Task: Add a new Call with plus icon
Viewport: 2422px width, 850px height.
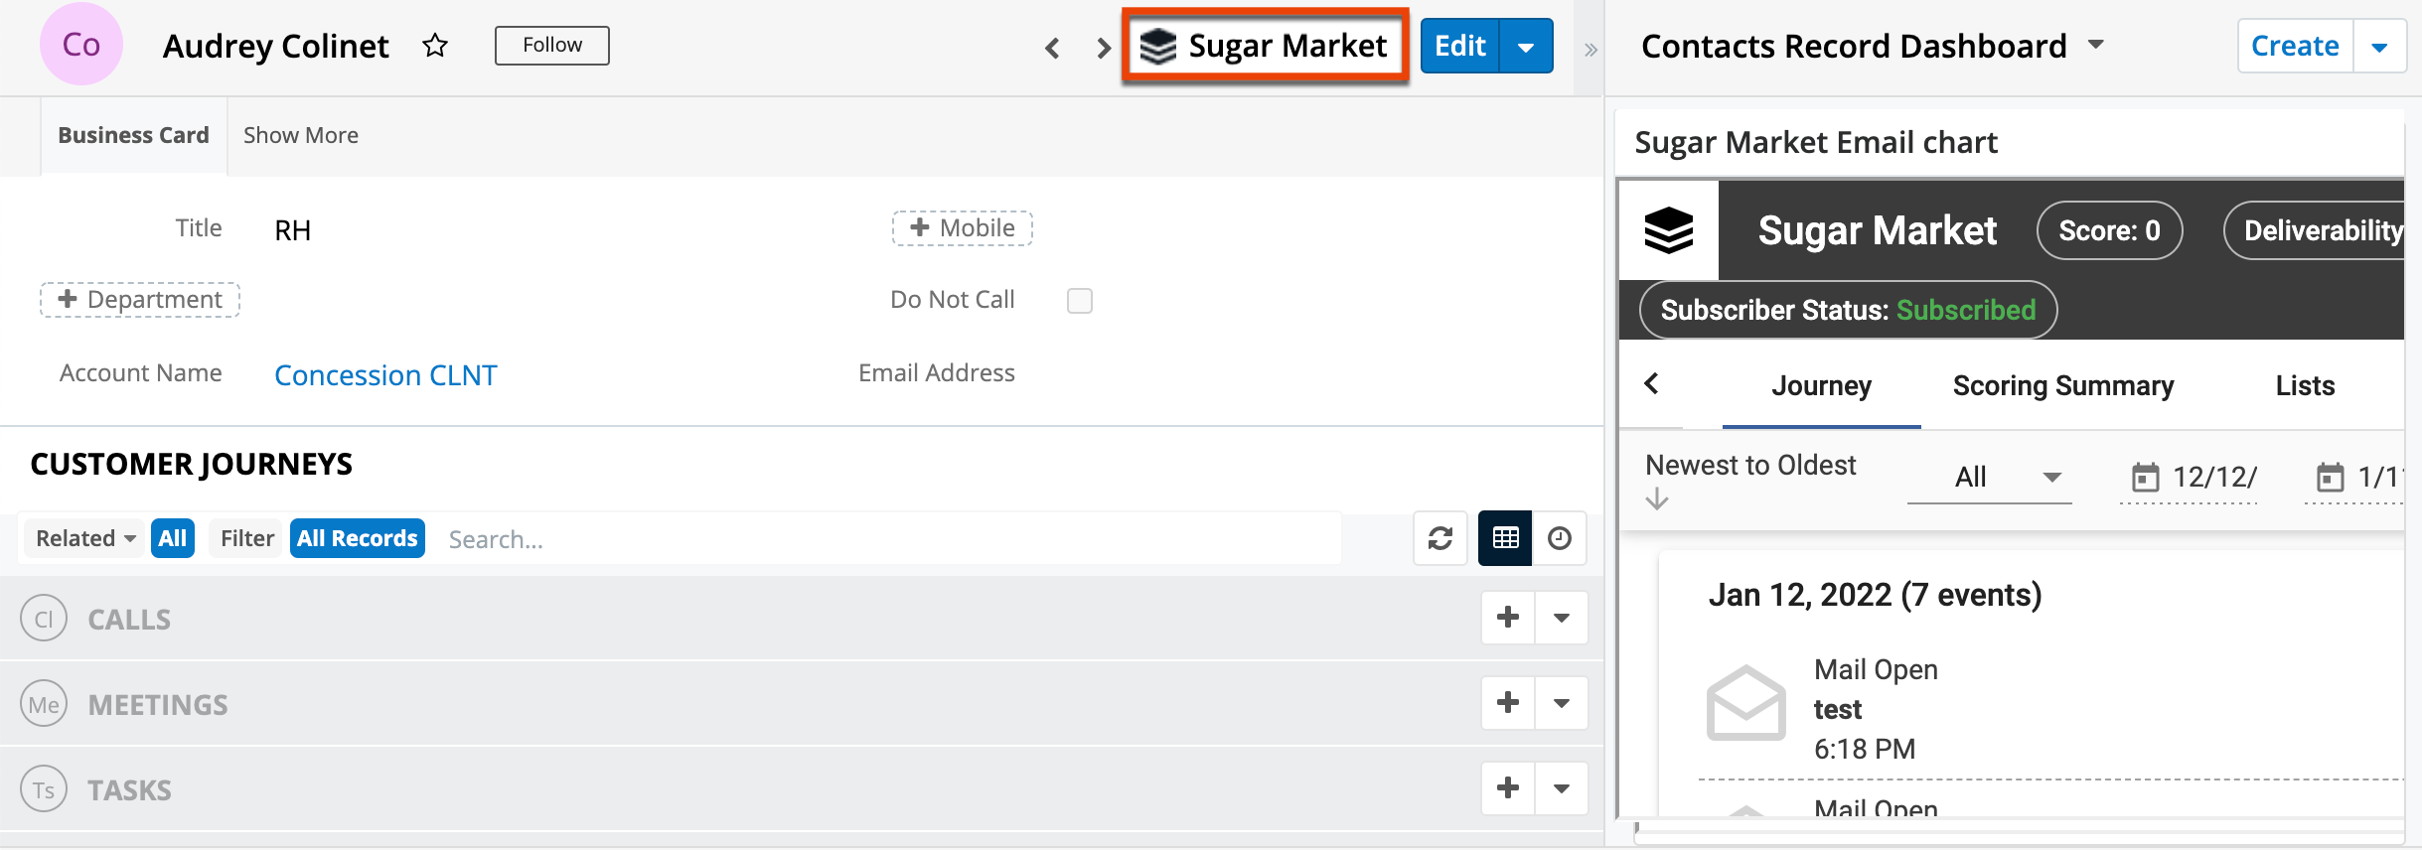Action: click(x=1508, y=618)
